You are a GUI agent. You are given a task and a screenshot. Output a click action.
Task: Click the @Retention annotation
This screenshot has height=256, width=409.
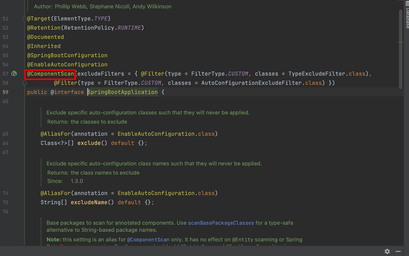click(x=44, y=28)
